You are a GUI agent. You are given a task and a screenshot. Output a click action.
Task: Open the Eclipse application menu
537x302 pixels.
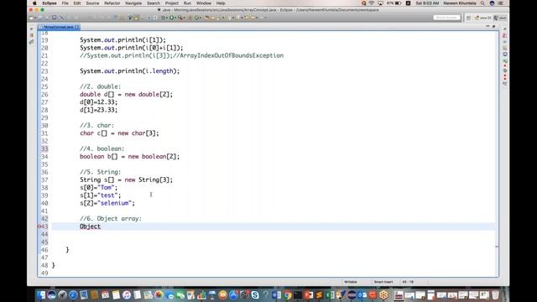tap(50, 3)
